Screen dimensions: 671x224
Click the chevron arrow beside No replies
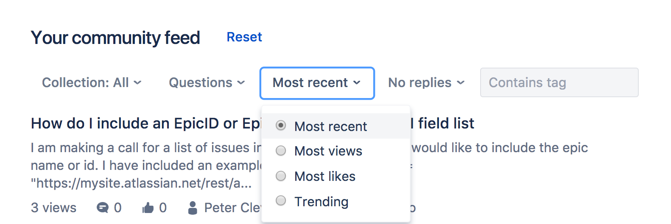coord(461,83)
